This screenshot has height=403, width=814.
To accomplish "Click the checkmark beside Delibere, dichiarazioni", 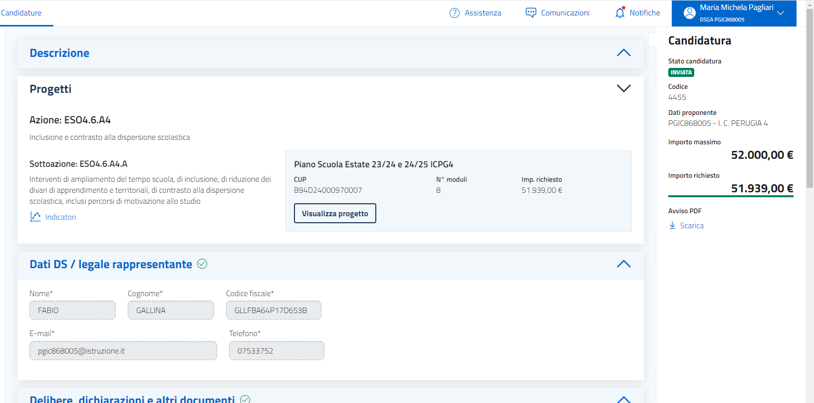I will point(245,399).
